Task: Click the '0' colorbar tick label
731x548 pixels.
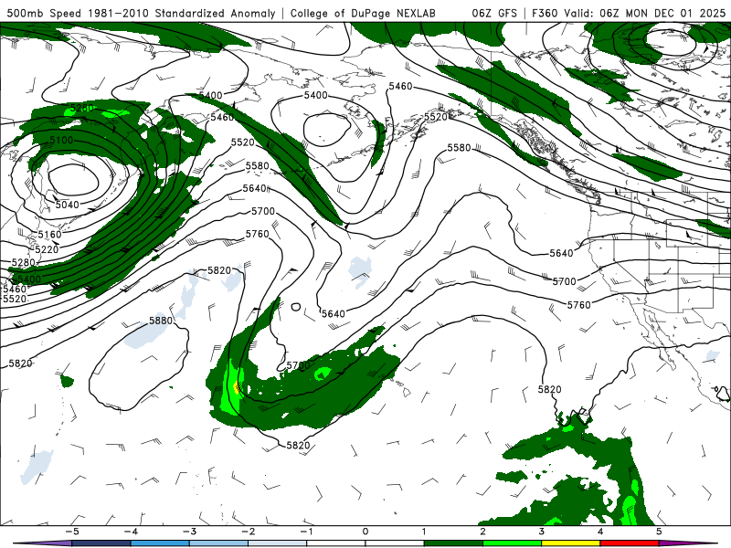Action: click(x=365, y=532)
